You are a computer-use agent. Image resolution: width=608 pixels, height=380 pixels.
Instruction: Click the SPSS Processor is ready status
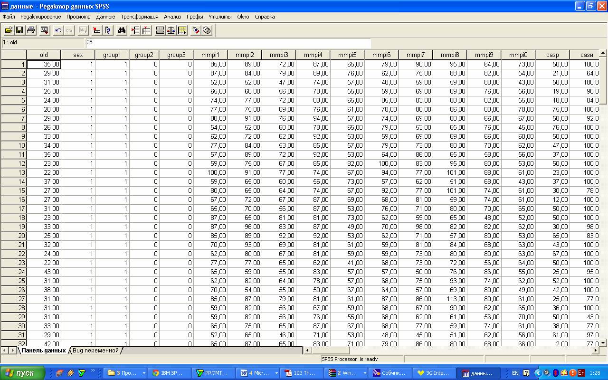[x=350, y=359]
